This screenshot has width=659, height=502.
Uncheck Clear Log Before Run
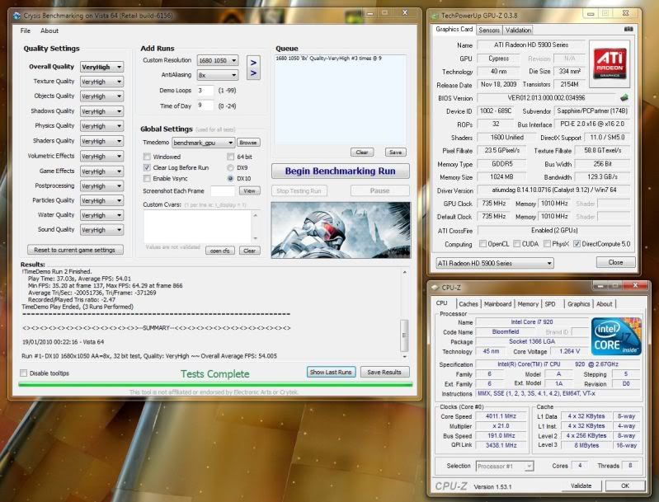[x=147, y=167]
